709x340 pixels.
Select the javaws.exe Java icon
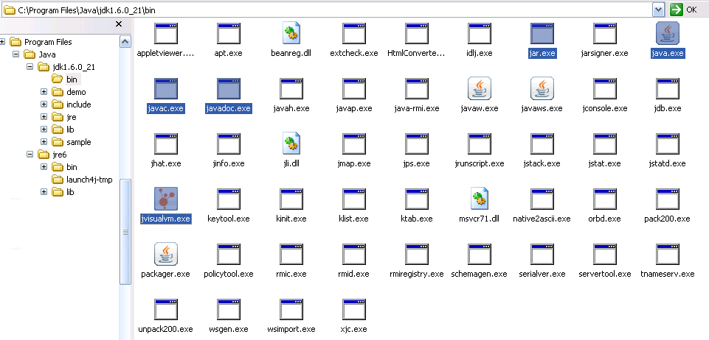542,88
